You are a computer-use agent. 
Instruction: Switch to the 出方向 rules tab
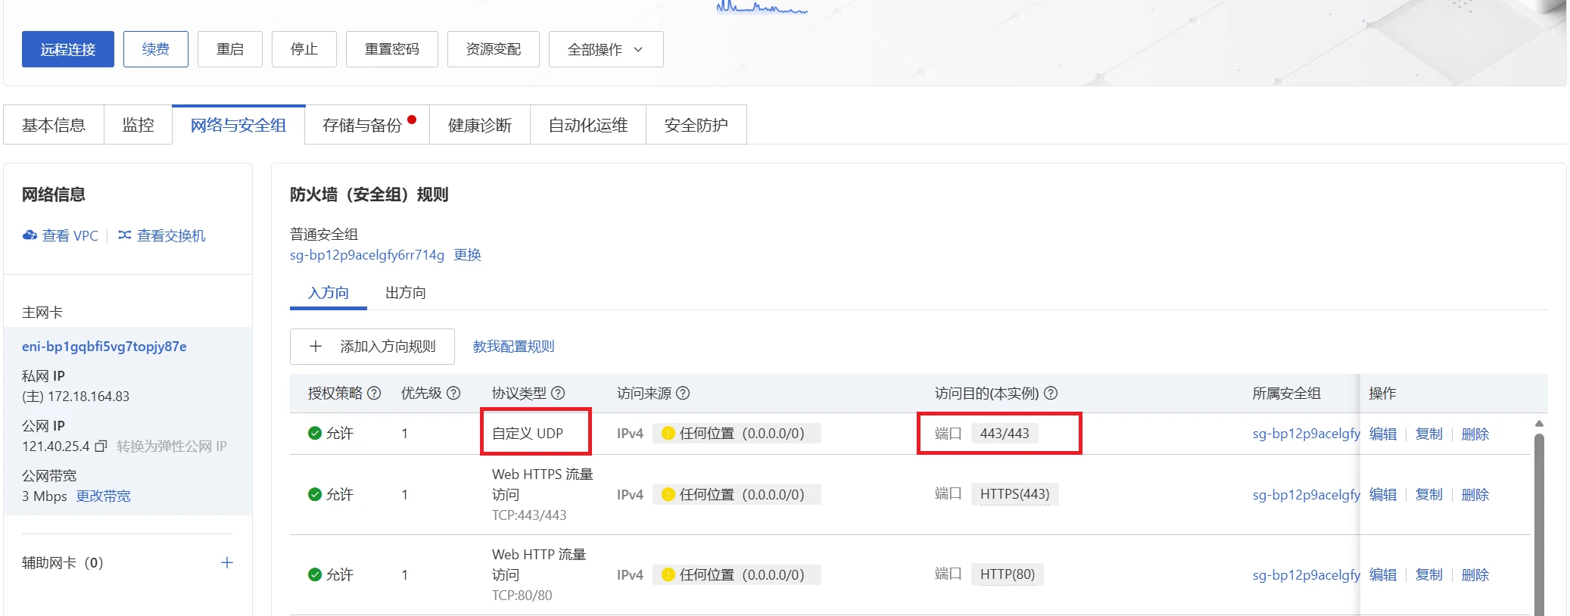point(405,293)
